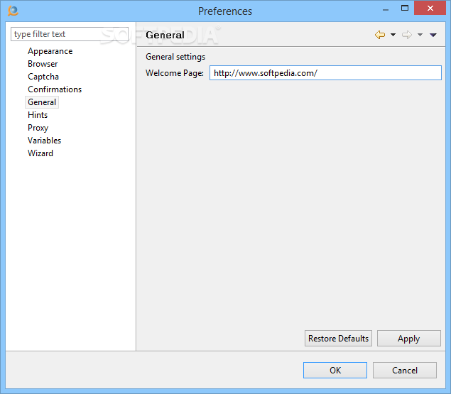Open the preferences view menu triangle
This screenshot has width=451, height=394.
click(433, 35)
